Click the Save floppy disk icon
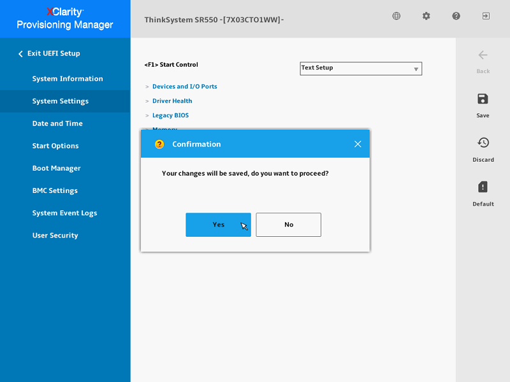Screen dimensions: 510x382 click(483, 99)
